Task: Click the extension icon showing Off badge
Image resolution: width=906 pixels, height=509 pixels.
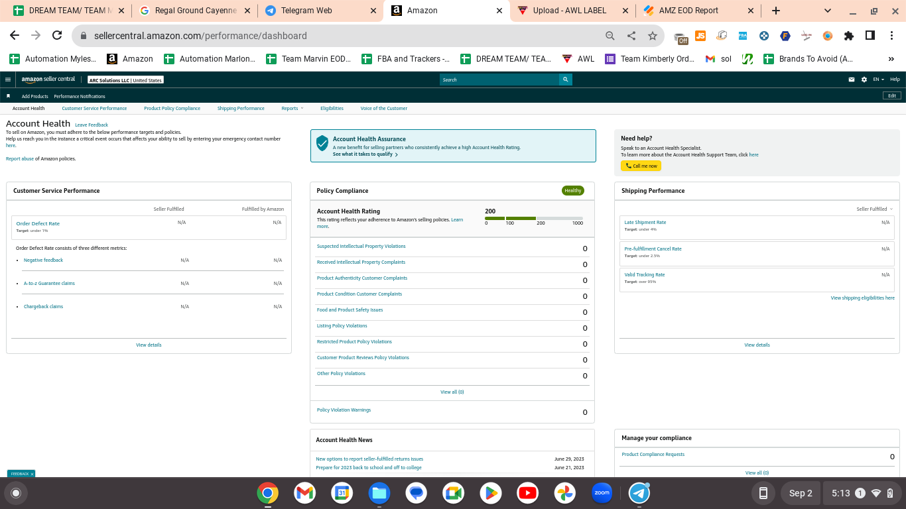Action: coord(680,37)
